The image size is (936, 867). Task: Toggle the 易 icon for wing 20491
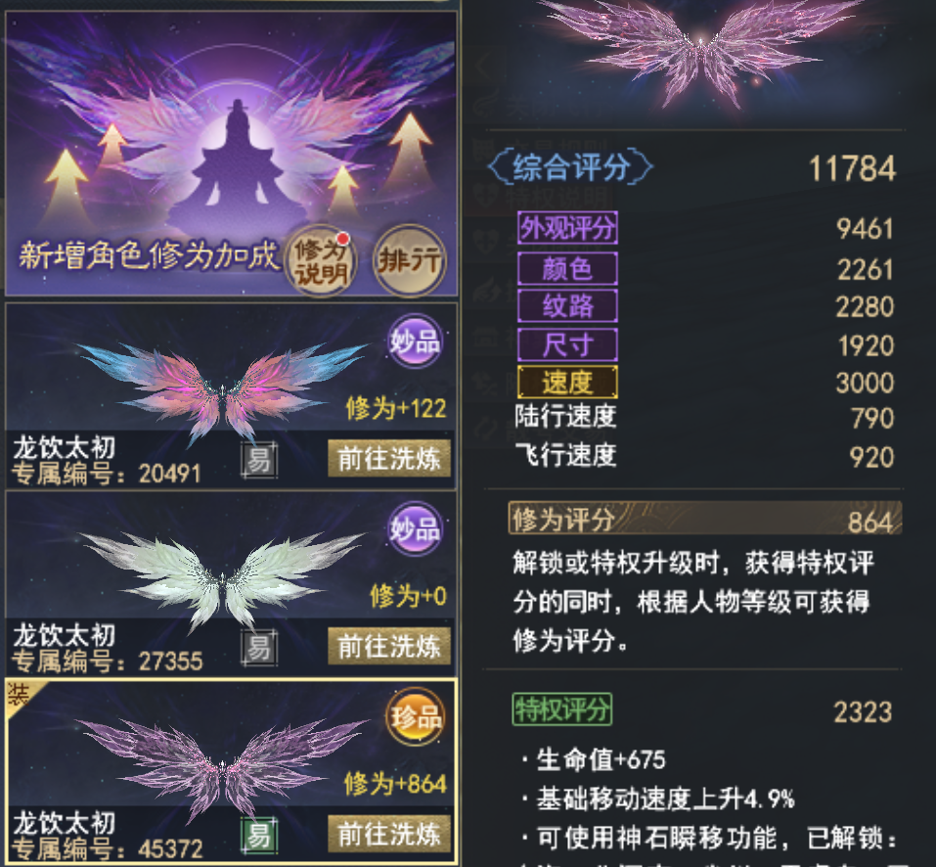259,460
